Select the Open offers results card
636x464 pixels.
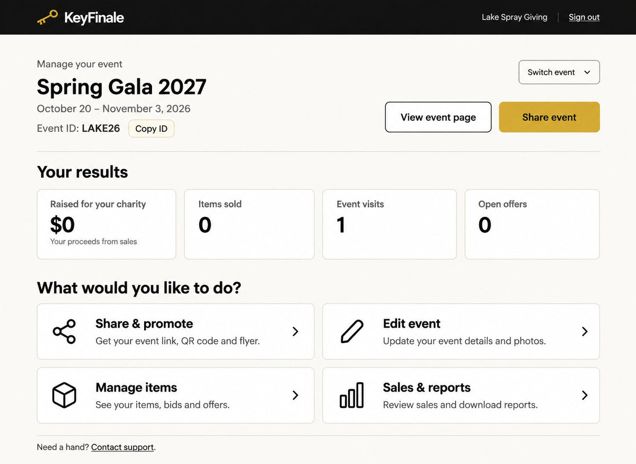point(532,224)
